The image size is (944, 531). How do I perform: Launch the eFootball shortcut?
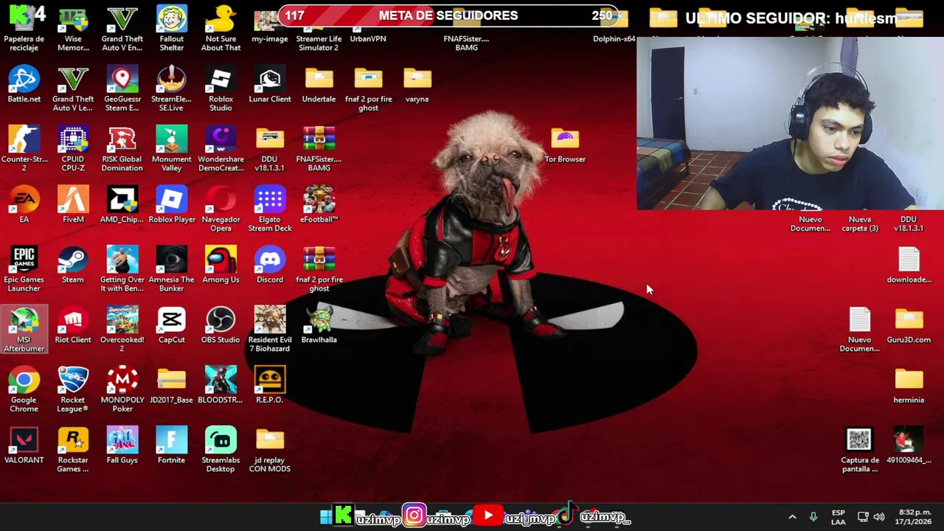coord(319,204)
